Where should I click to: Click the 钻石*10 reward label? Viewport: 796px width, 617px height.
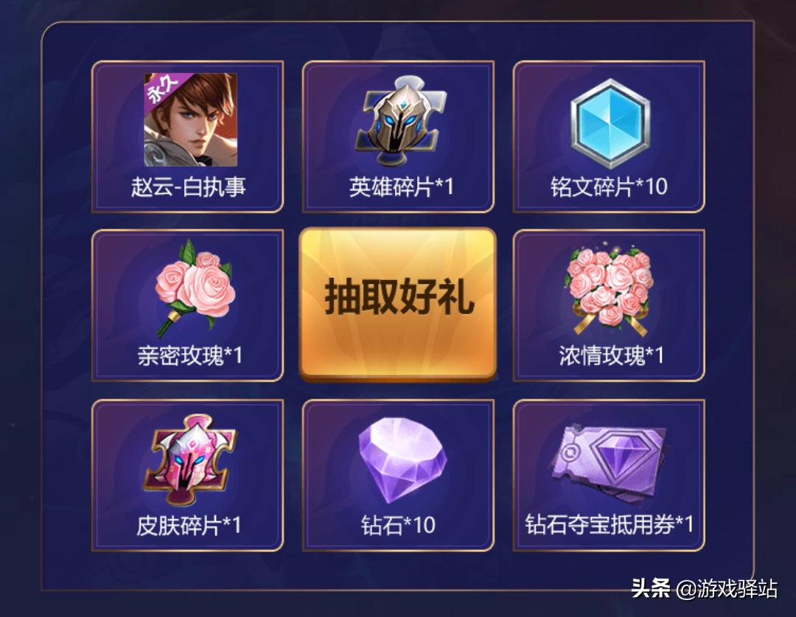[x=398, y=525]
